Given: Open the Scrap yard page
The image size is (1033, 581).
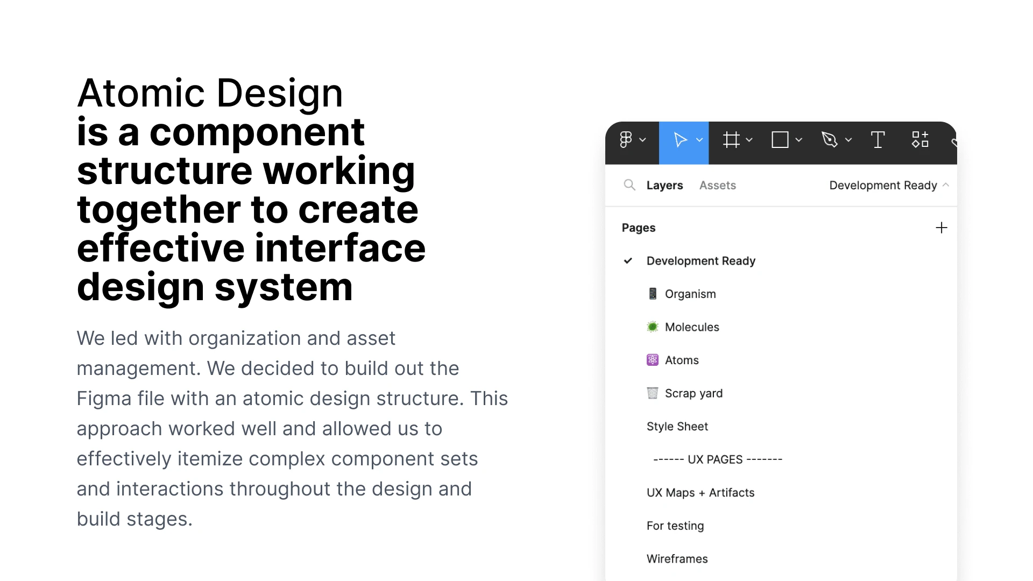Looking at the screenshot, I should 693,393.
